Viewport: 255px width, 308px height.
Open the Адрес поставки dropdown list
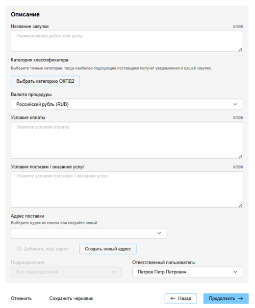tap(89, 233)
